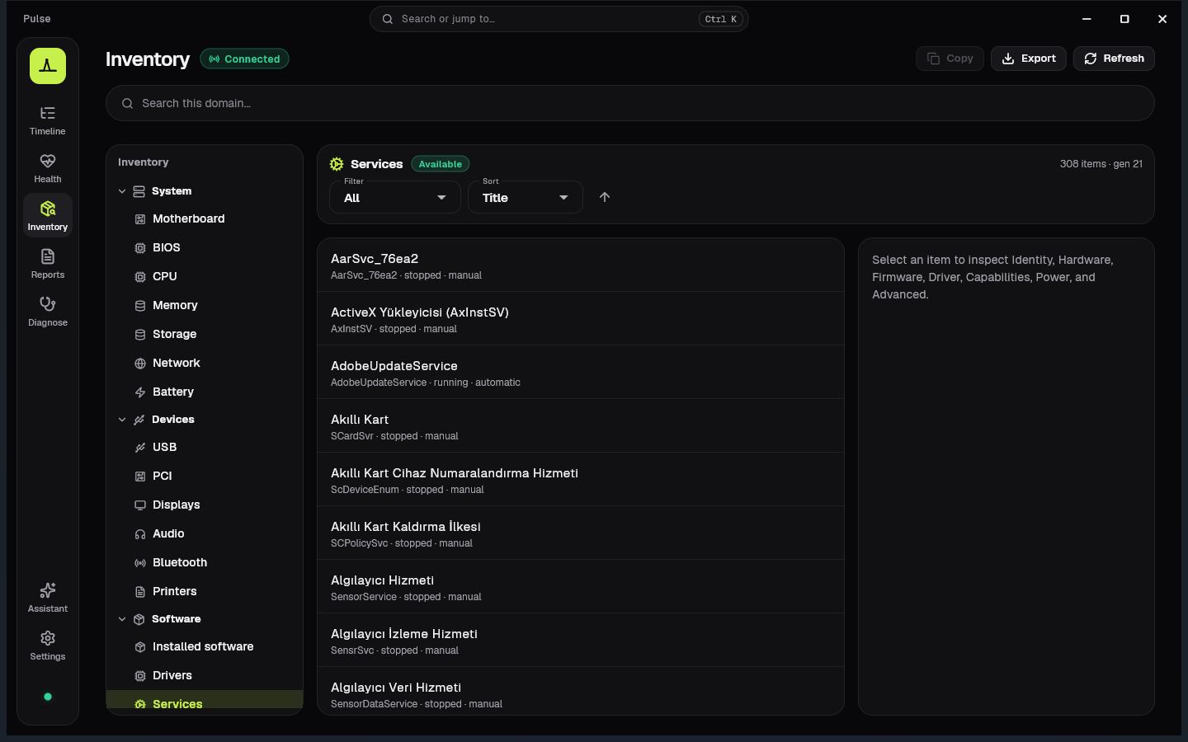Select the AdobeUpdateService list entry

[x=581, y=372]
